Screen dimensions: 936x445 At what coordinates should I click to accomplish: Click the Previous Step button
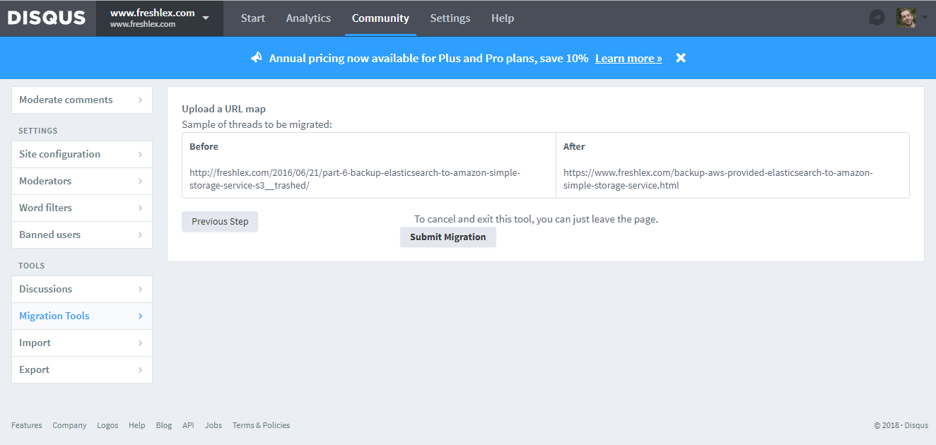click(x=220, y=222)
